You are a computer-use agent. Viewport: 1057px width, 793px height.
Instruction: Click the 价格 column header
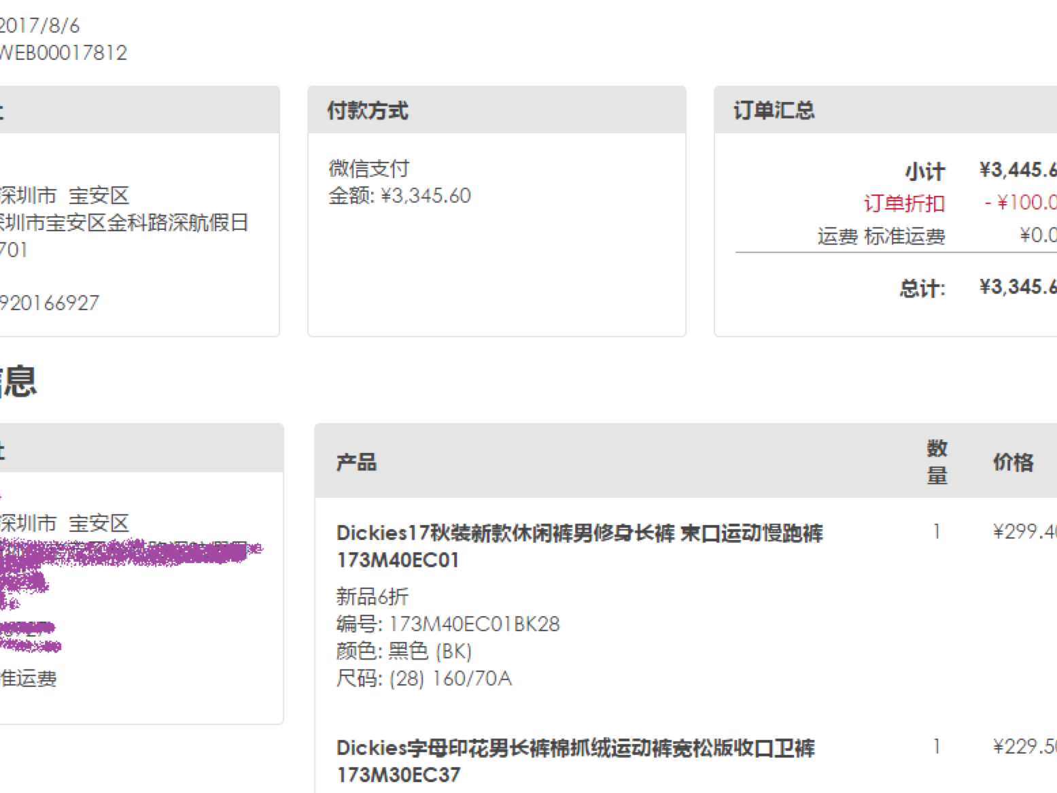coord(1013,462)
